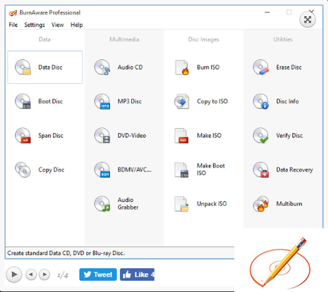Click the Audio Grabber label text

pyautogui.click(x=128, y=203)
